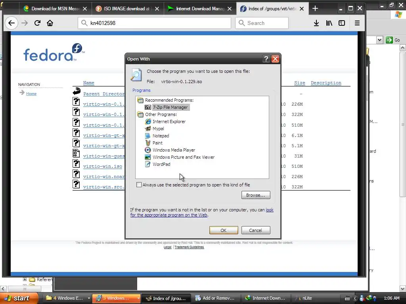Open the browser library icon
This screenshot has height=304, width=406.
329,23
